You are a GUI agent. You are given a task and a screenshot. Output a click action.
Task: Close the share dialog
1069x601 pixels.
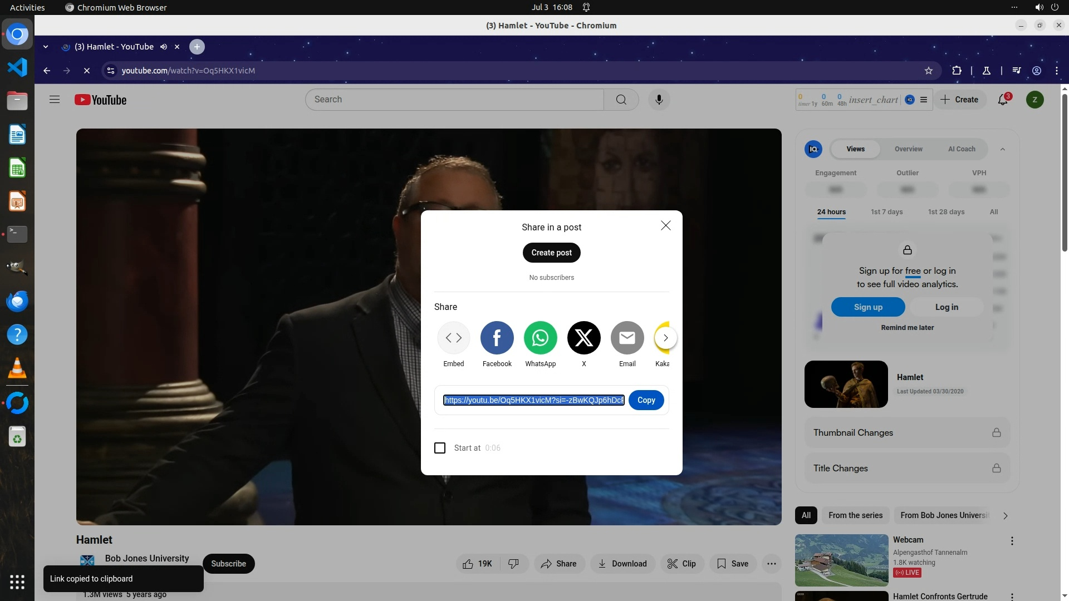click(x=665, y=225)
